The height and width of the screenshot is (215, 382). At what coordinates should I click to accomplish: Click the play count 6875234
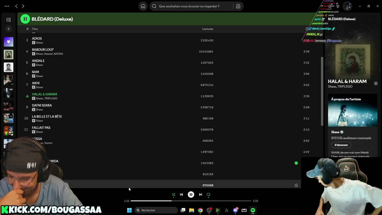pos(207,85)
